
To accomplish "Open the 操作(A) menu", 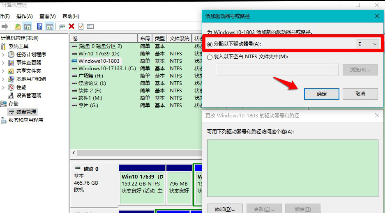I will (x=24, y=16).
